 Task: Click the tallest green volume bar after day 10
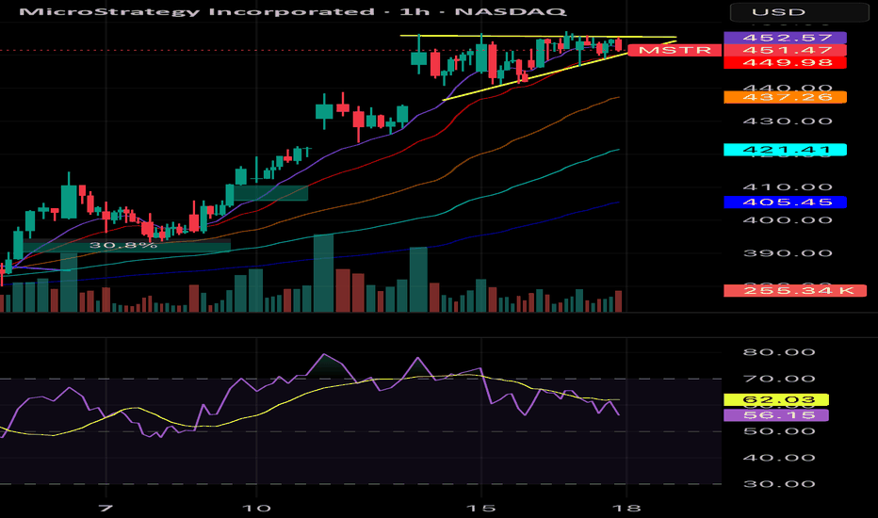324,273
